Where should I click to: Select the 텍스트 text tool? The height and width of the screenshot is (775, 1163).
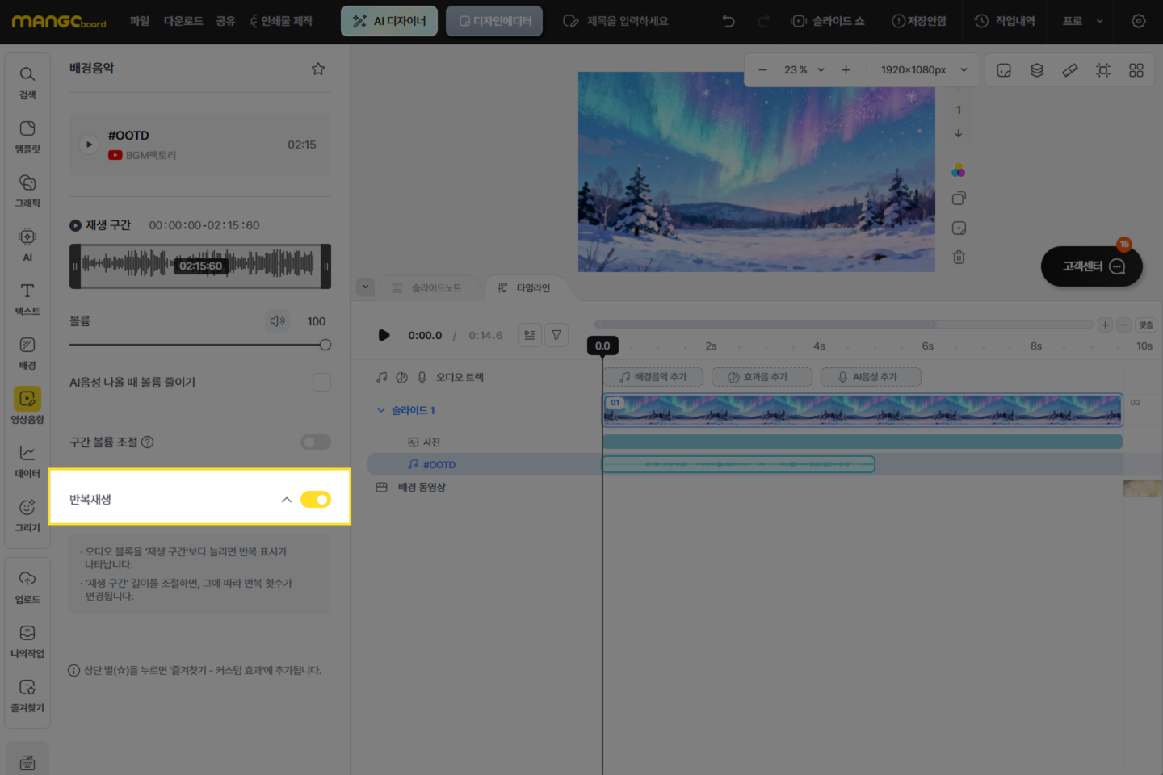(x=27, y=298)
